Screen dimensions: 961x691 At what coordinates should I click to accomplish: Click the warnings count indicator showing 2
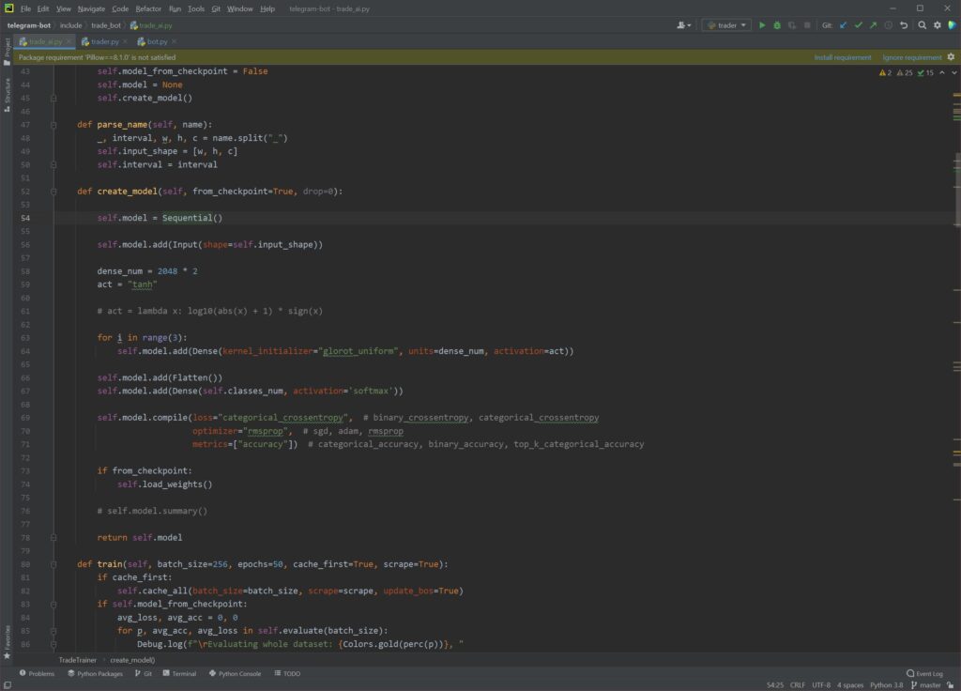pyautogui.click(x=885, y=72)
